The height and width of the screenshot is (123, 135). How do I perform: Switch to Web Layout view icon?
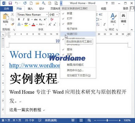point(89,120)
